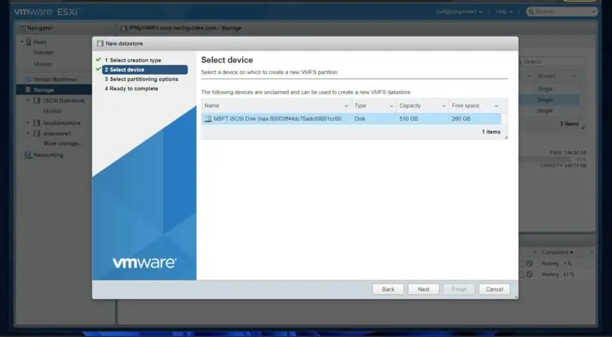Click the Capacity column header label
Image resolution: width=612 pixels, height=337 pixels.
[x=410, y=106]
